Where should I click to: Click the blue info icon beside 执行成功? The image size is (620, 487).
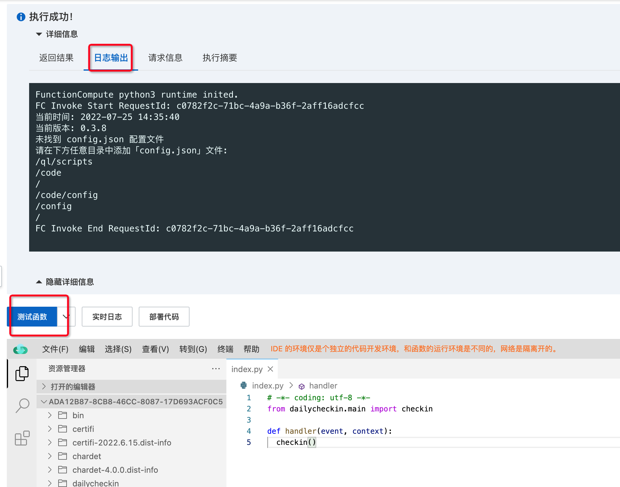(x=21, y=17)
